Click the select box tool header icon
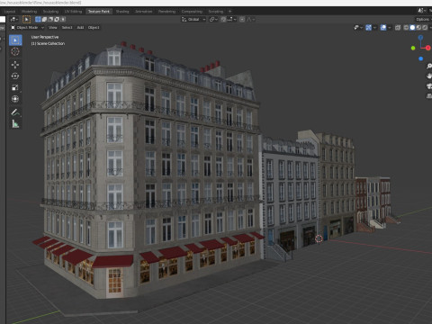This screenshot has width=432, height=324. point(27,19)
